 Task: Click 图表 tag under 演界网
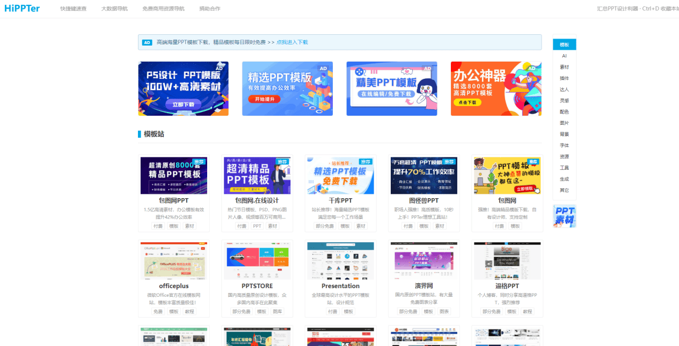(x=444, y=311)
